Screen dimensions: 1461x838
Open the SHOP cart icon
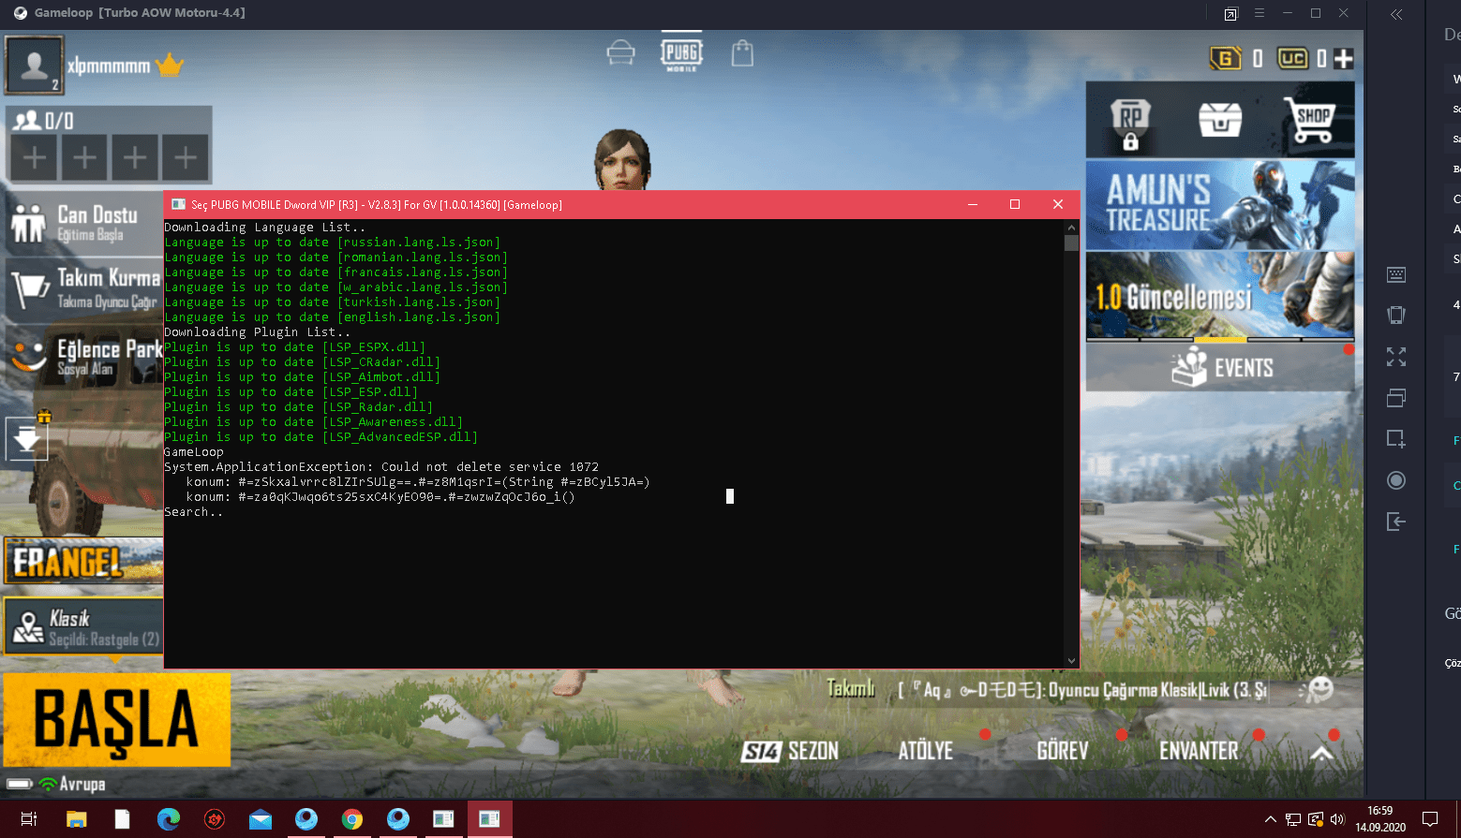1309,120
